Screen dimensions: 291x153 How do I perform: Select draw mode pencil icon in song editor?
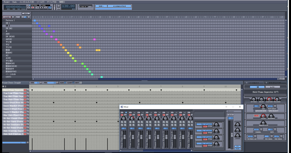tap(25, 17)
